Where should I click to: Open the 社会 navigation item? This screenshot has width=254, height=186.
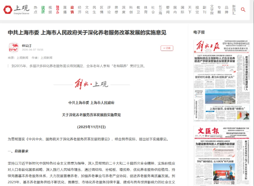click(x=153, y=10)
